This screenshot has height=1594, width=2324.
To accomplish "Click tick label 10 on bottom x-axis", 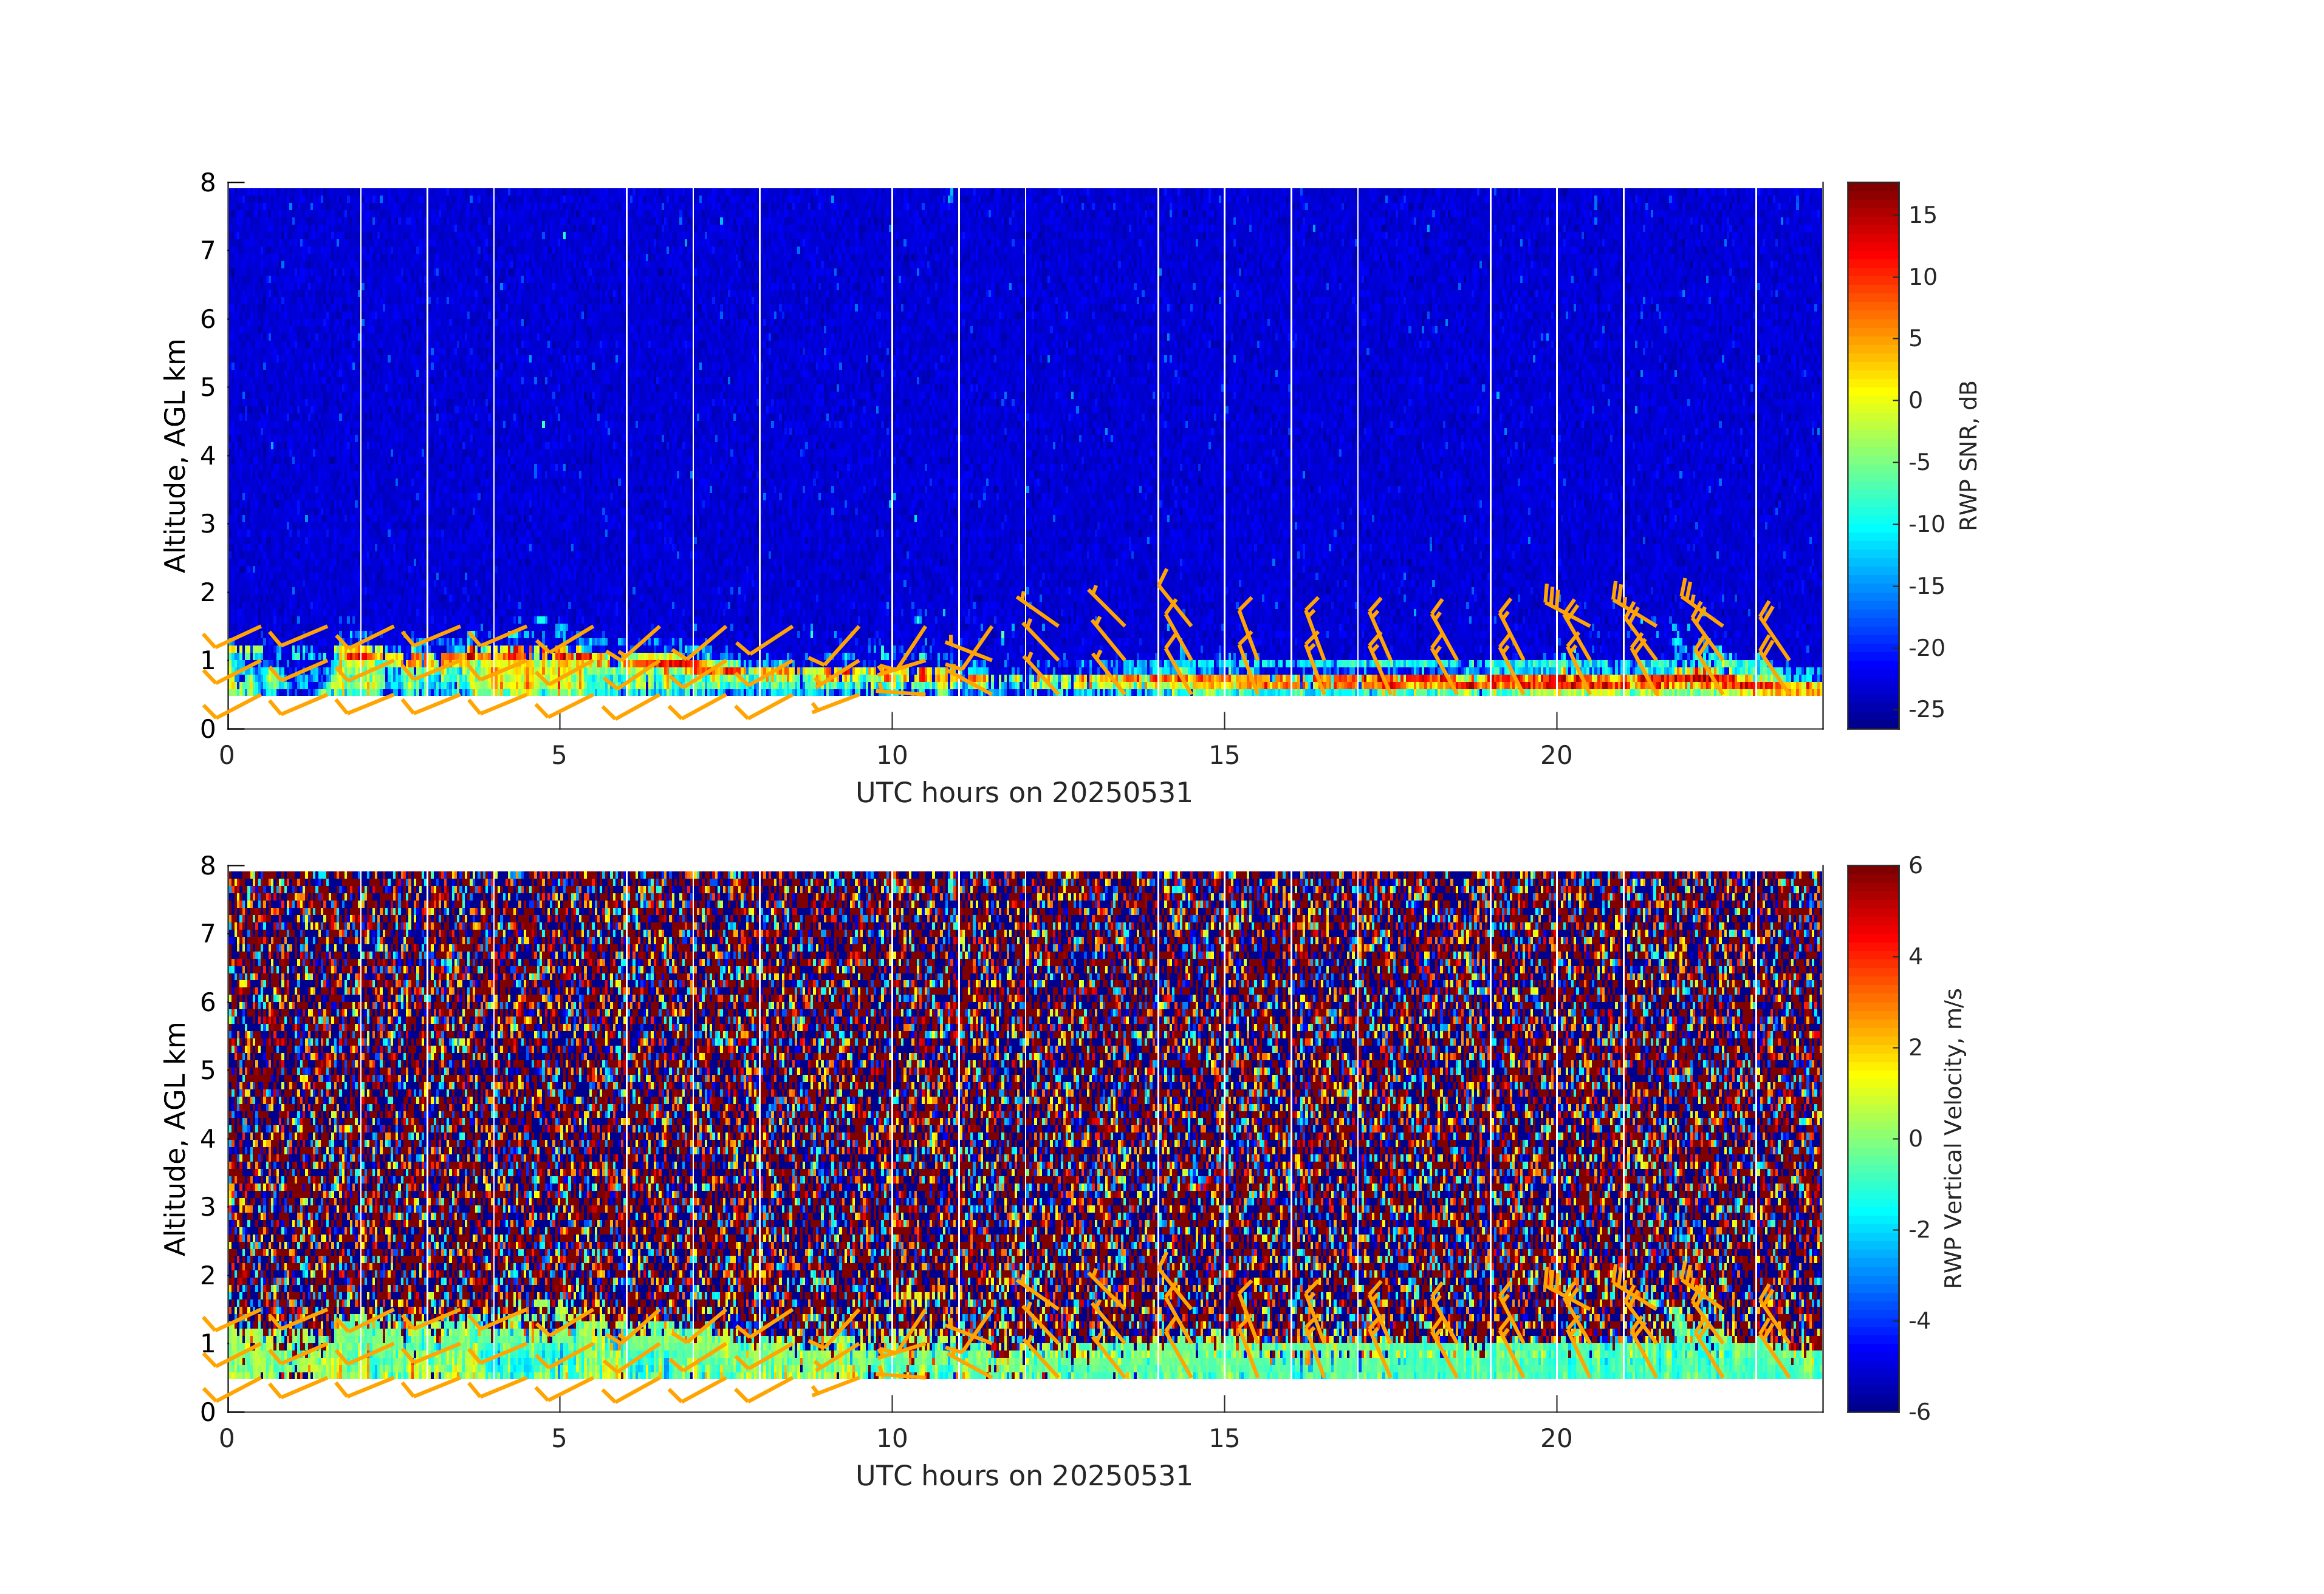I will [x=891, y=1439].
